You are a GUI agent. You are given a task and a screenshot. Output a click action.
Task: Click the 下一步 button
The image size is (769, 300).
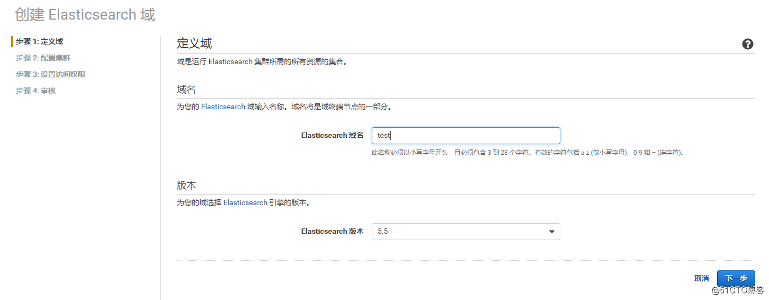736,278
